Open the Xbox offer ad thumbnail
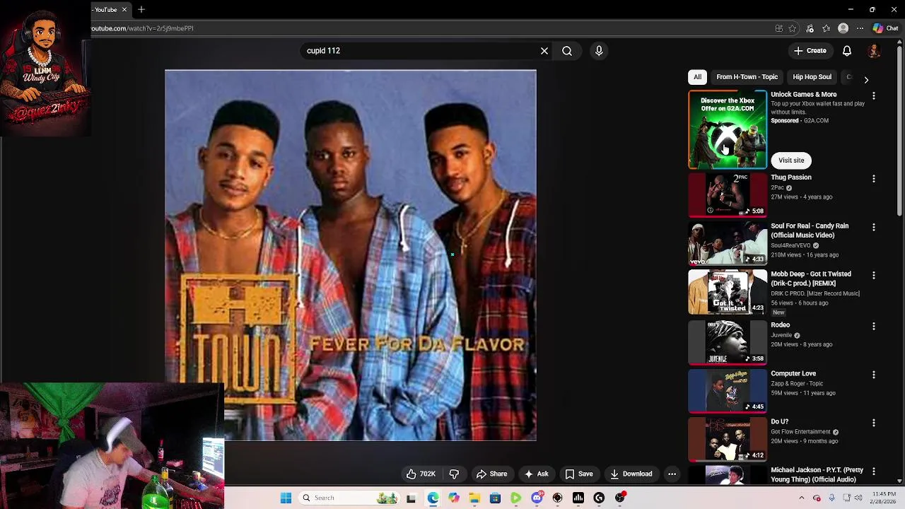905x509 pixels. point(728,129)
